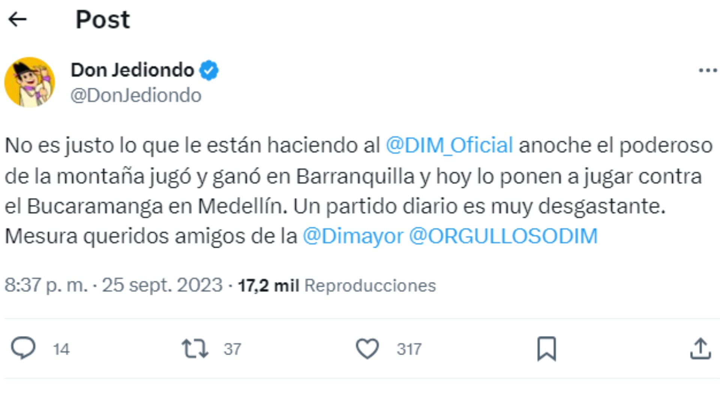
Task: Open the @Dimayor mention link
Action: pos(353,235)
